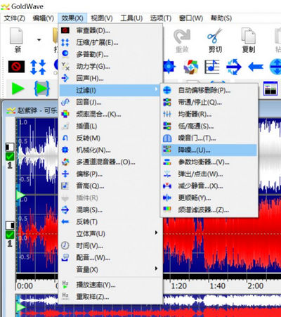Choose 弹出/点击(W)... in filter submenu
This screenshot has height=317, width=281.
point(209,174)
